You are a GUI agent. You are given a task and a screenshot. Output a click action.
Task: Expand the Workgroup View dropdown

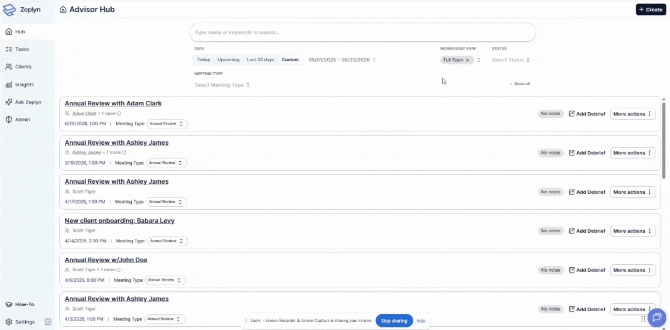(479, 60)
